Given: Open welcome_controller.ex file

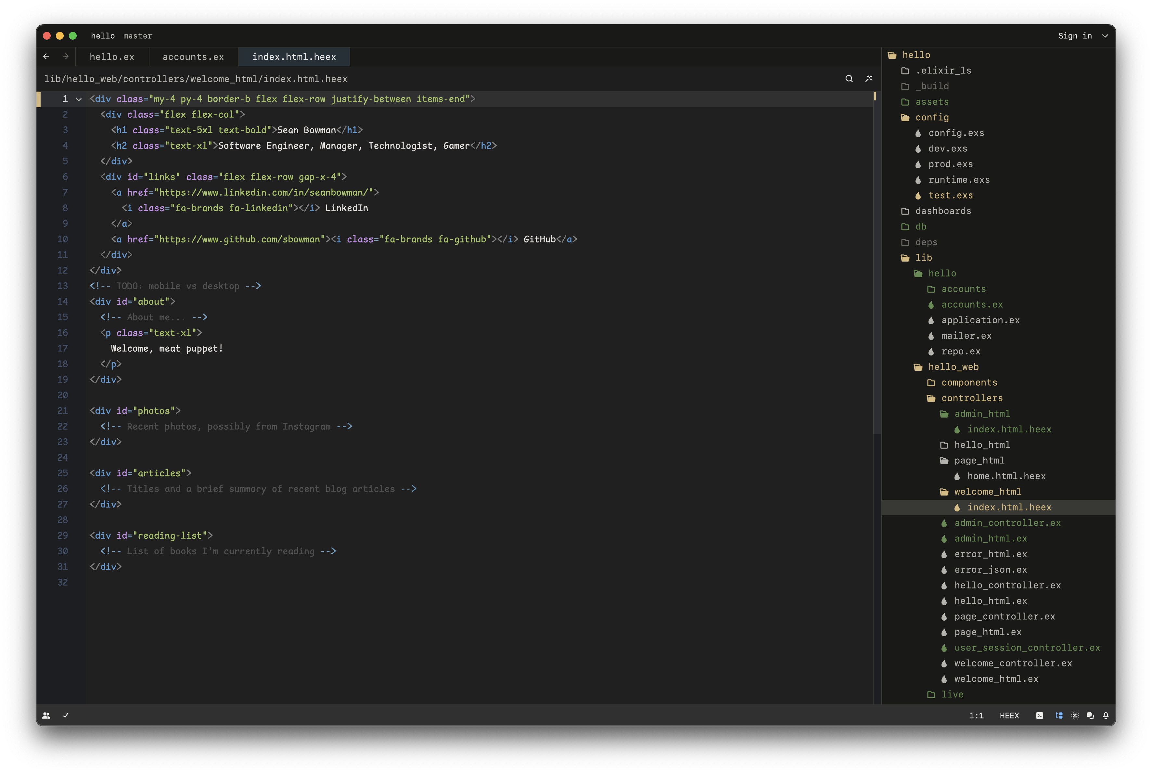Looking at the screenshot, I should (999, 663).
